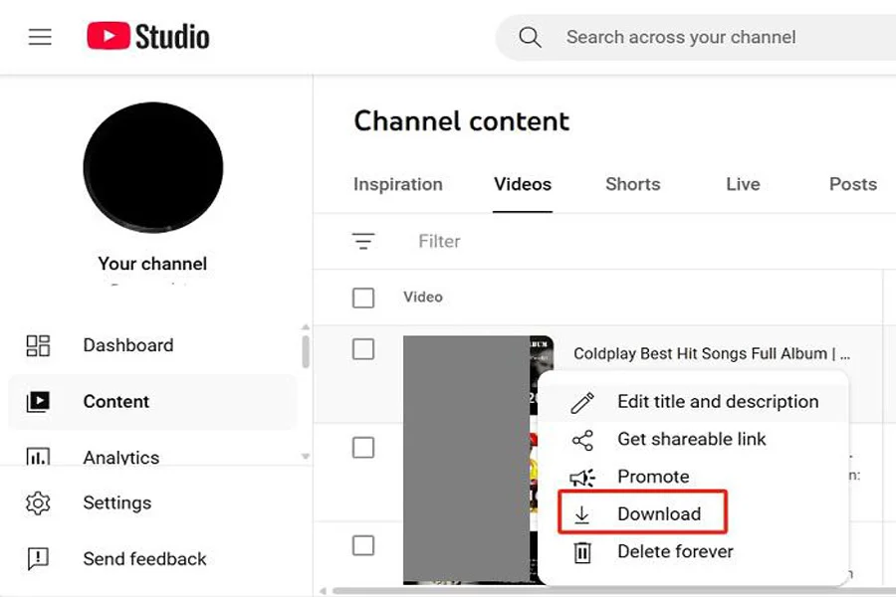Check the Coldplay Best Hit Songs video checkbox
The height and width of the screenshot is (597, 896).
(x=363, y=349)
